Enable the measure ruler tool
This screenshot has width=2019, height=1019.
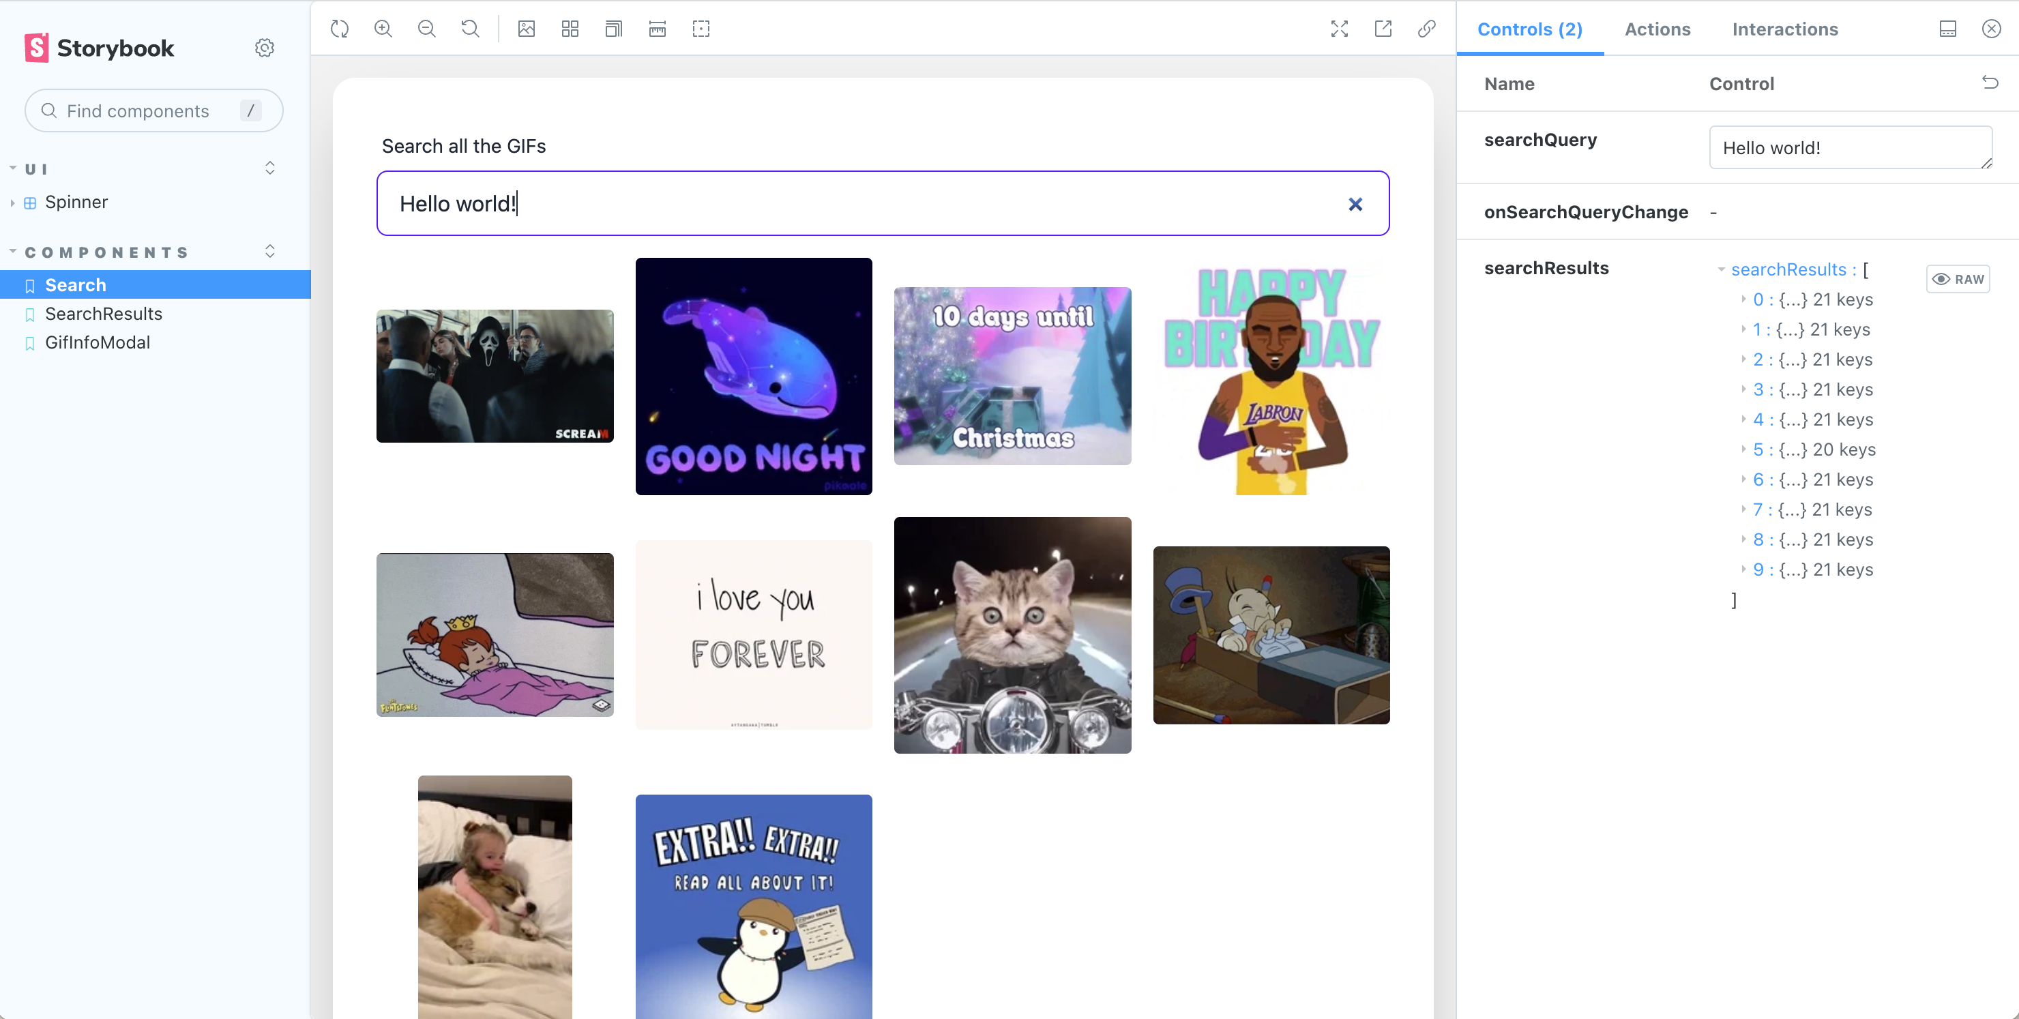(x=658, y=29)
